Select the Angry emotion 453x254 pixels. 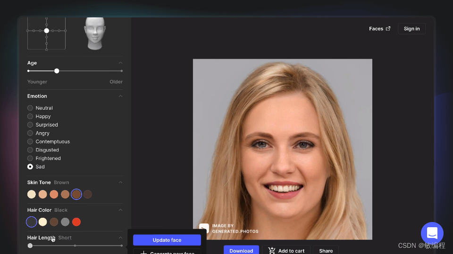[x=38, y=133]
